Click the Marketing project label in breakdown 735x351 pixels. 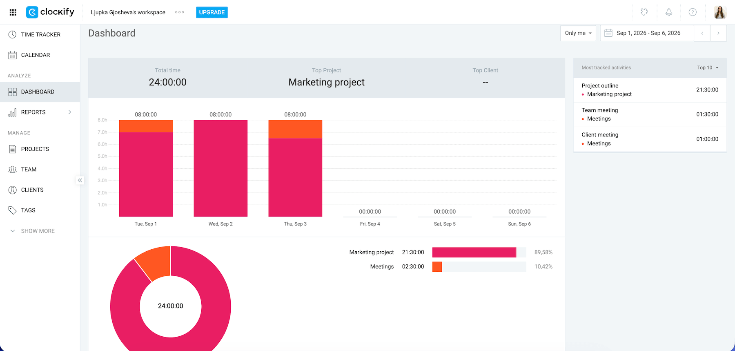coord(372,253)
